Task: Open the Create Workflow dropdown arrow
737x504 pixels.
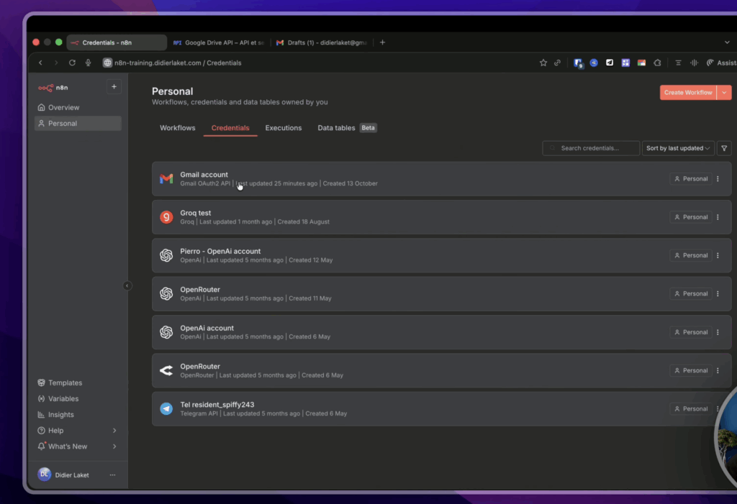Action: (725, 92)
